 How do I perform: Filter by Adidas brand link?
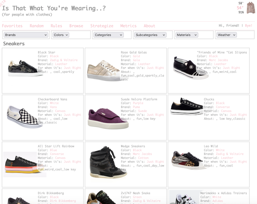(x=217, y=201)
